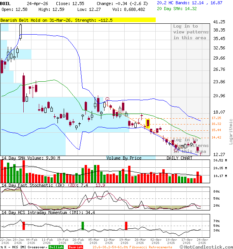Click the green bullish IMI crossover bar
233x249 pixels.
[83, 226]
